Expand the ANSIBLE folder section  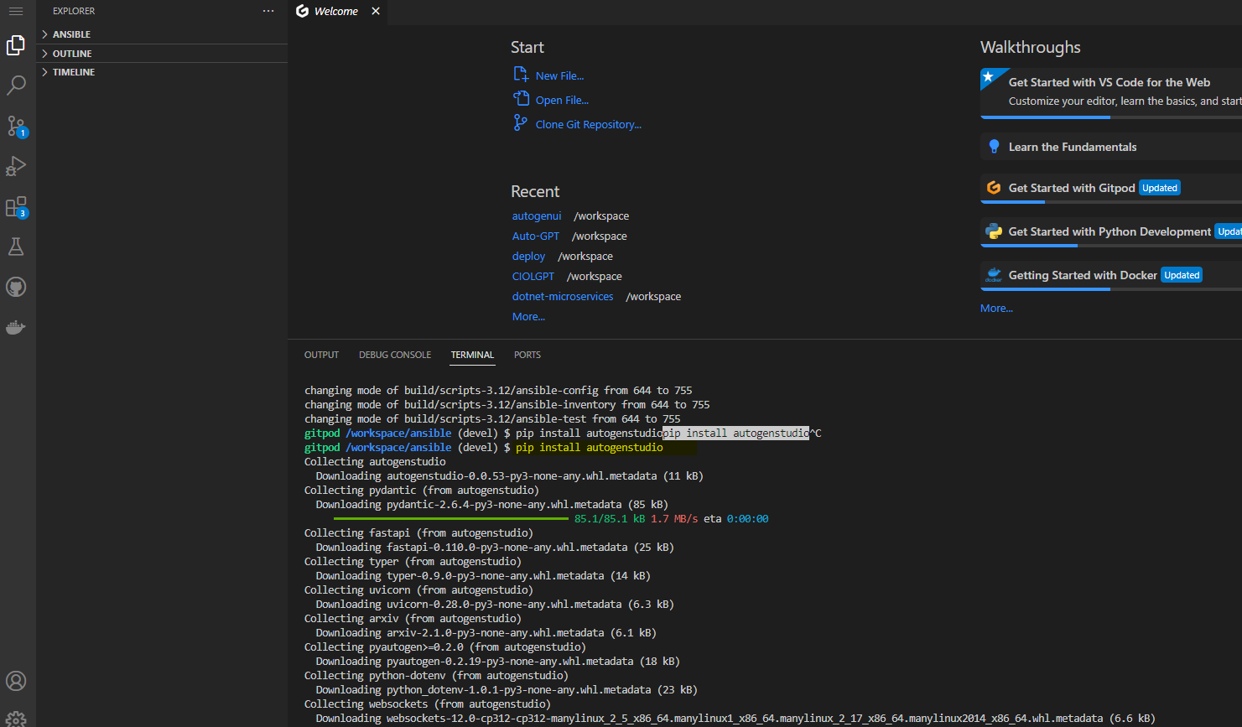tap(162, 34)
